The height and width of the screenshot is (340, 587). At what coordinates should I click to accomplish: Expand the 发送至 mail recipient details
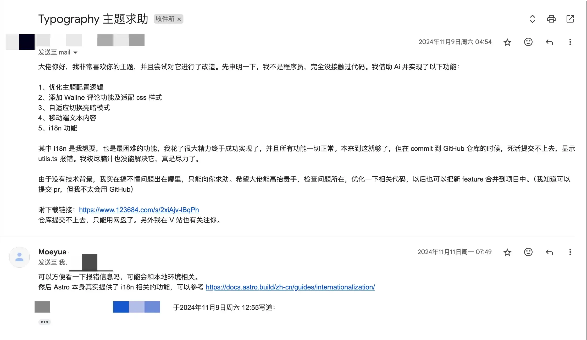coord(75,52)
